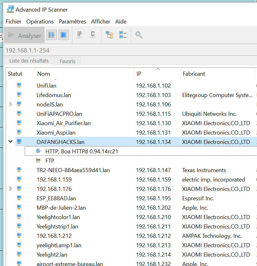Click the electric imp, incorporated cell
257x266 pixels.
pos(213,180)
